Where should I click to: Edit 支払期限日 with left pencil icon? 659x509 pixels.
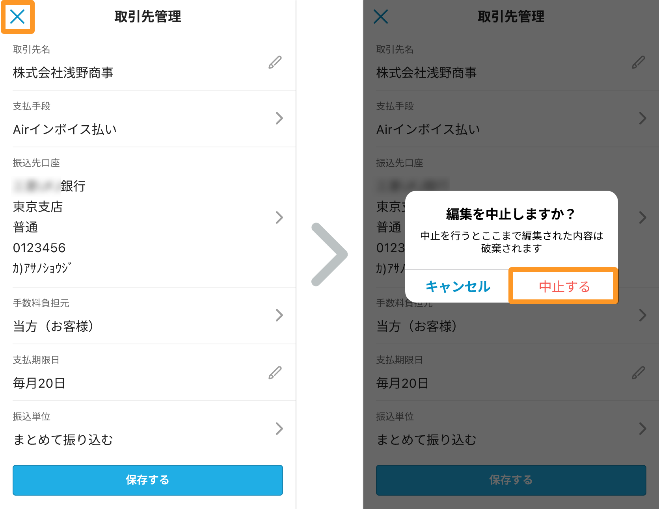[275, 373]
